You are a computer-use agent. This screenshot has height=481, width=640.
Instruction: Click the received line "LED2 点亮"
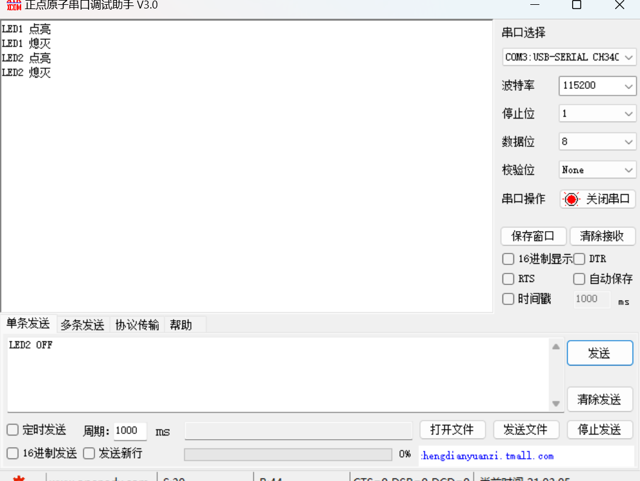click(26, 58)
